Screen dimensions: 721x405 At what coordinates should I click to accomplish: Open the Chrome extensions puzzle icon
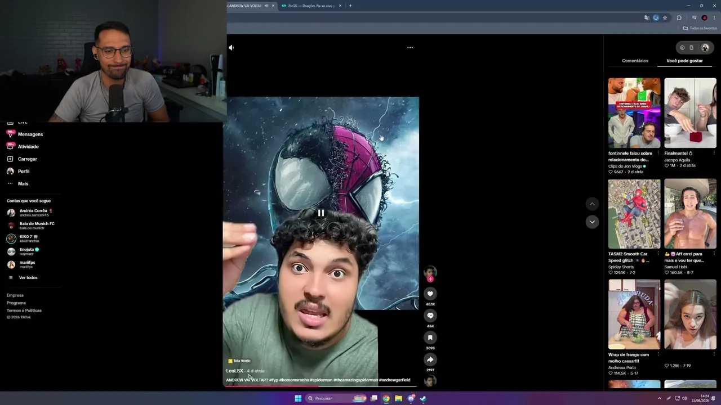point(679,18)
